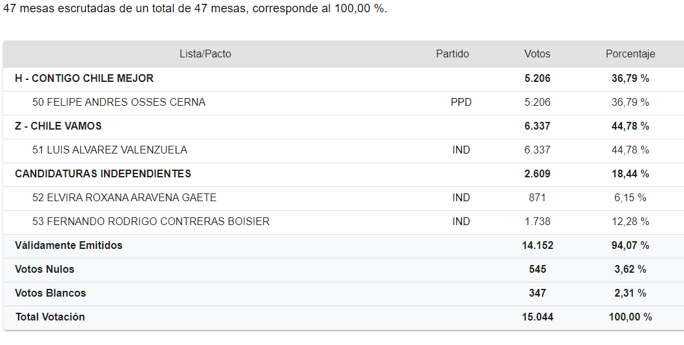Viewport: 684px width, 345px height.
Task: Click the Votos Nulos row label
Action: click(x=45, y=270)
